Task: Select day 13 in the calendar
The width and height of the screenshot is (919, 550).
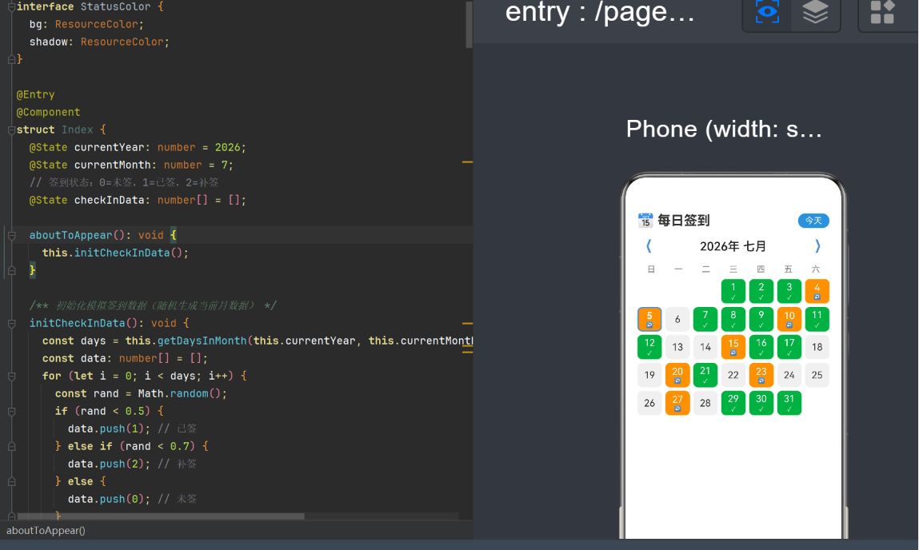Action: click(677, 347)
